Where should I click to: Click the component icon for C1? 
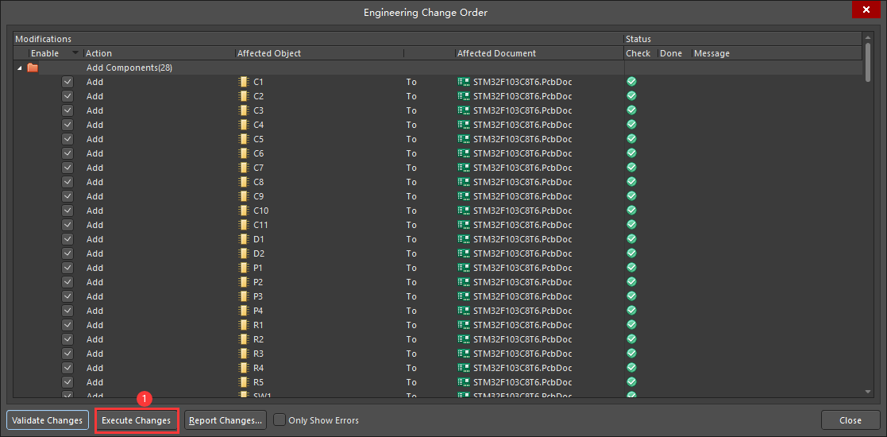[244, 82]
